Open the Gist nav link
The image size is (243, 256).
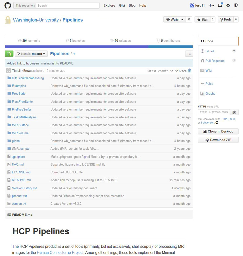[122, 5]
